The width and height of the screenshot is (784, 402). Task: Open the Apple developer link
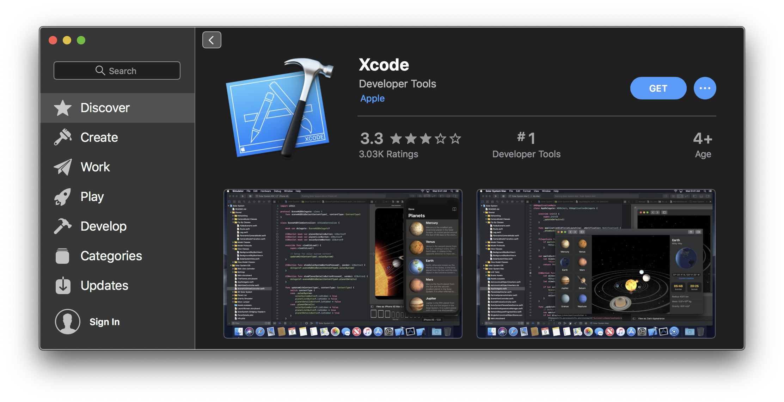(x=372, y=98)
